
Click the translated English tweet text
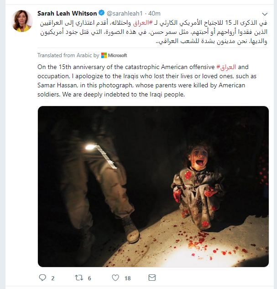[147, 80]
